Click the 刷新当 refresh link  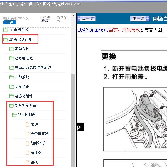[x=160, y=19]
